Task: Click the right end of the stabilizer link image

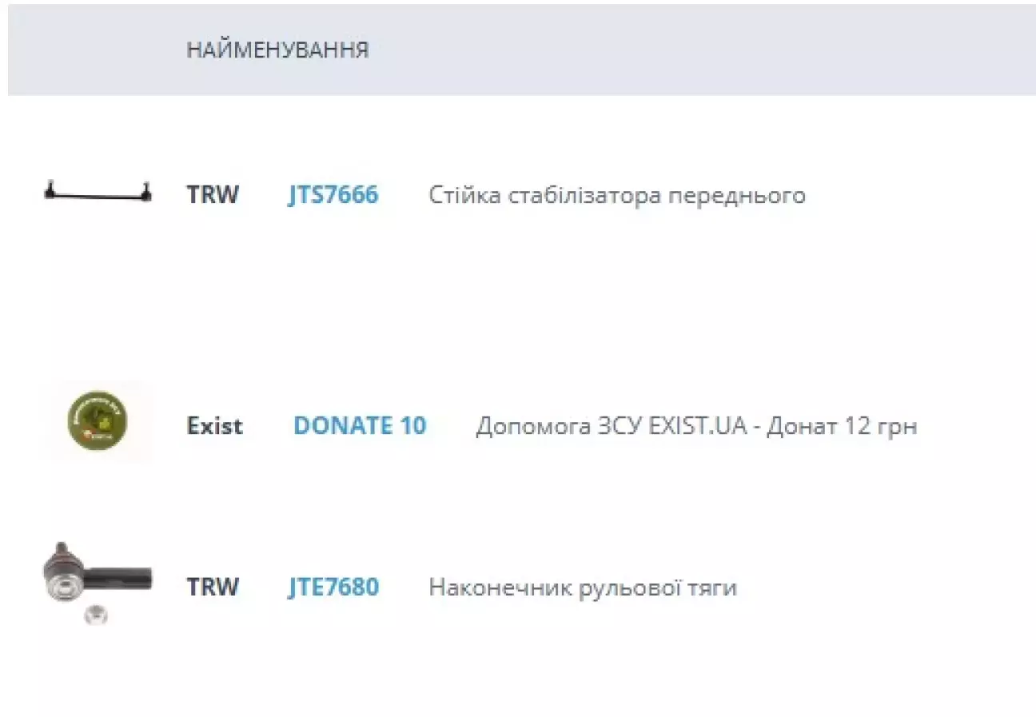Action: (145, 192)
